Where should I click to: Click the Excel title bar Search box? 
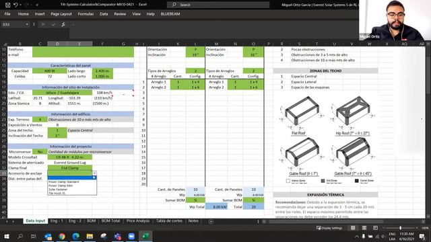tap(218, 5)
